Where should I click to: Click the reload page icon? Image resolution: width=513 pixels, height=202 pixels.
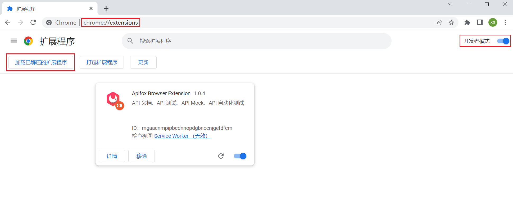33,22
